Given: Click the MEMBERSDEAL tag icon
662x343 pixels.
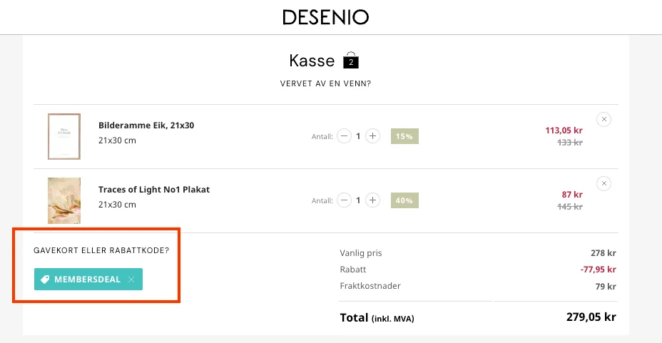Looking at the screenshot, I should [x=45, y=280].
